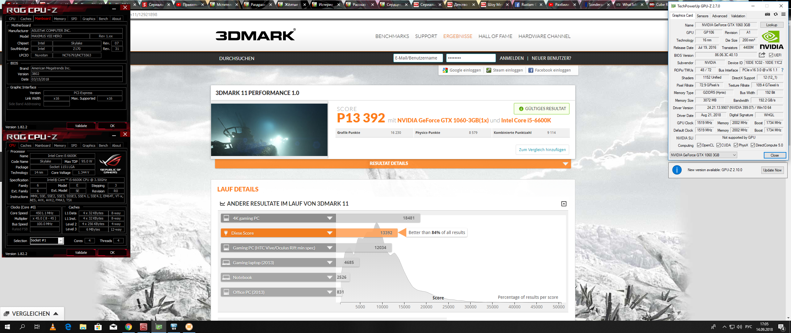Image resolution: width=791 pixels, height=333 pixels.
Task: Click the NVIDIA logo in GPU-Z
Action: click(772, 40)
